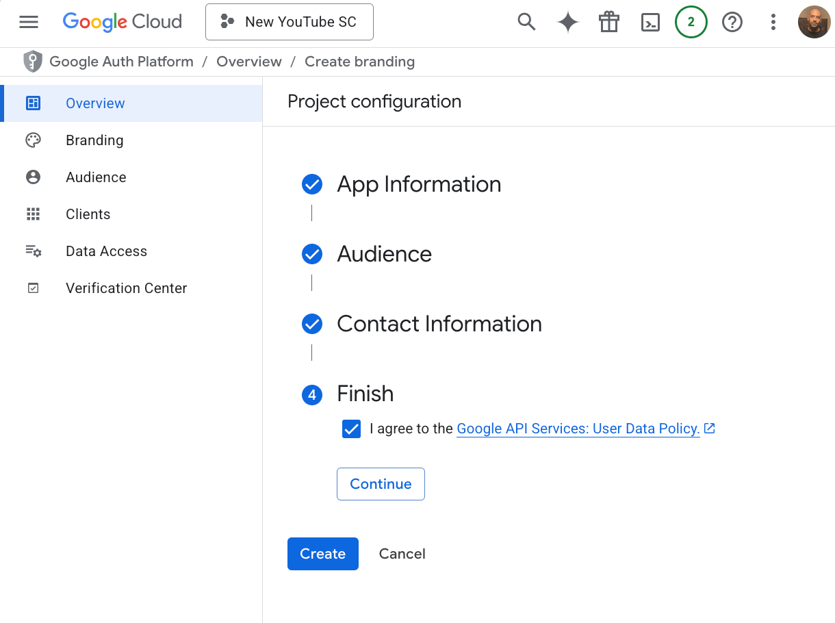Open Gemini sparkle assistant icon
This screenshot has width=835, height=623.
(567, 22)
